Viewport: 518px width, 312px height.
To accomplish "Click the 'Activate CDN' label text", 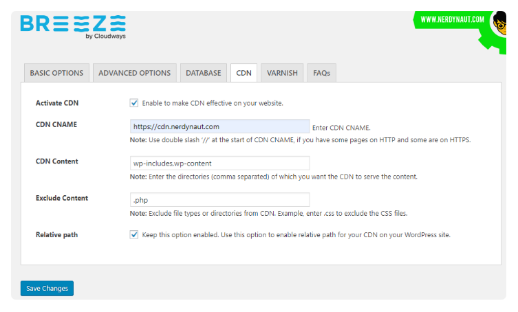I will point(57,103).
